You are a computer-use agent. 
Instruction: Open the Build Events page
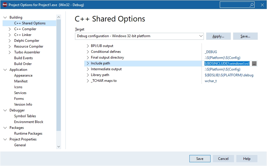point(23,58)
